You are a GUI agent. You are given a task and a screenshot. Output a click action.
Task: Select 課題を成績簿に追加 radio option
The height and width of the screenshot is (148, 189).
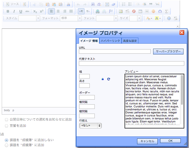point(7,145)
